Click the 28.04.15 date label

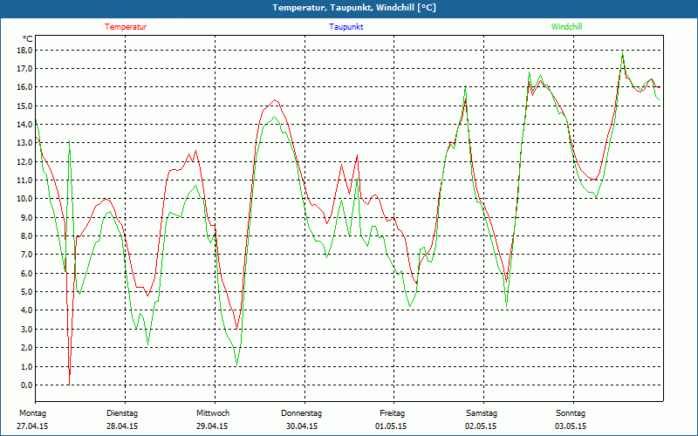click(122, 426)
